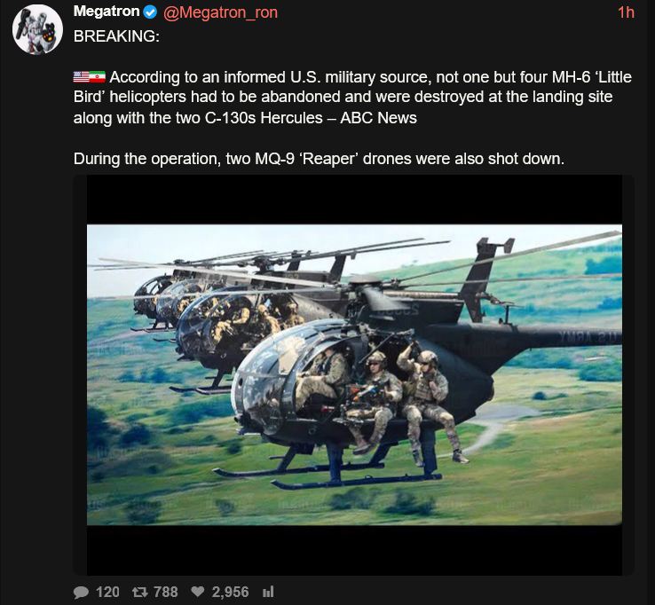View post analytics bar chart icon
Viewport: 655px width, 605px height.
click(268, 592)
